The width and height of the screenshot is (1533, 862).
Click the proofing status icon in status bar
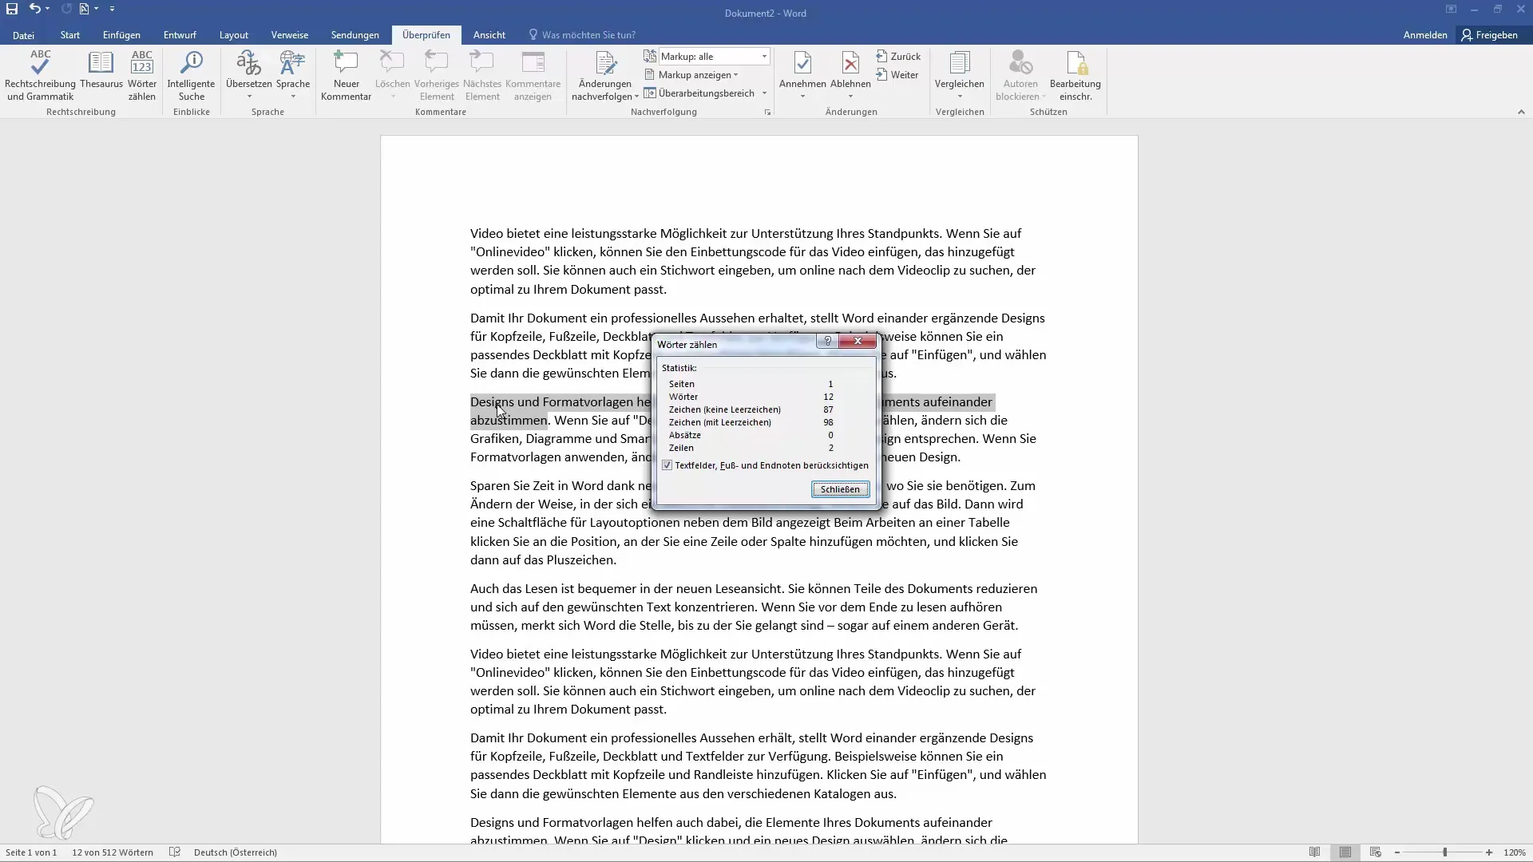point(175,852)
